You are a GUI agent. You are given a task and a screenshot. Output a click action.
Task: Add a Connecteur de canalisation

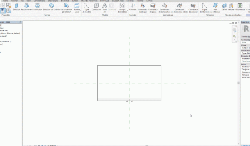click(x=164, y=8)
